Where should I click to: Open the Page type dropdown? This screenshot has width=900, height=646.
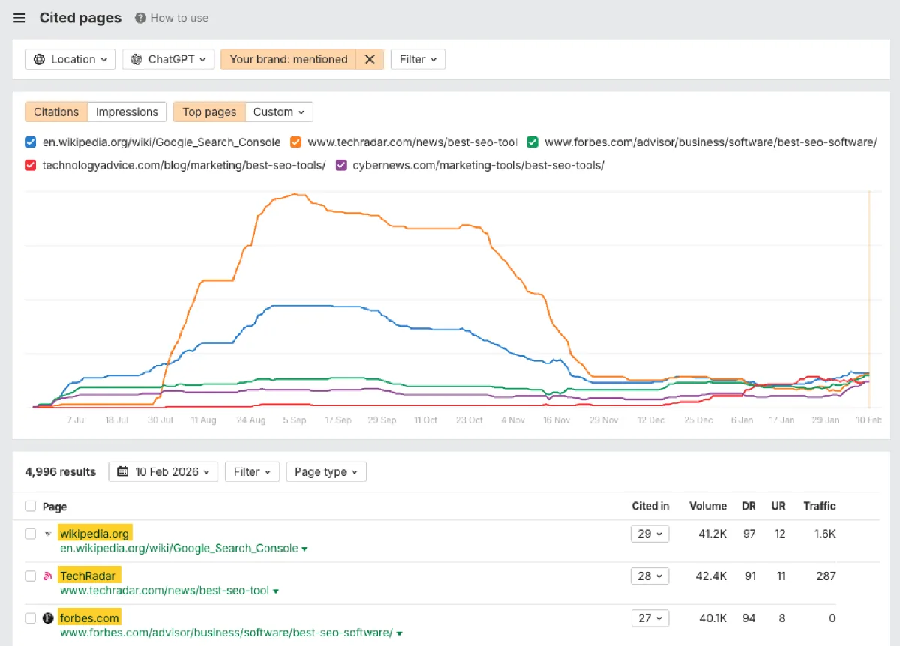(x=326, y=471)
